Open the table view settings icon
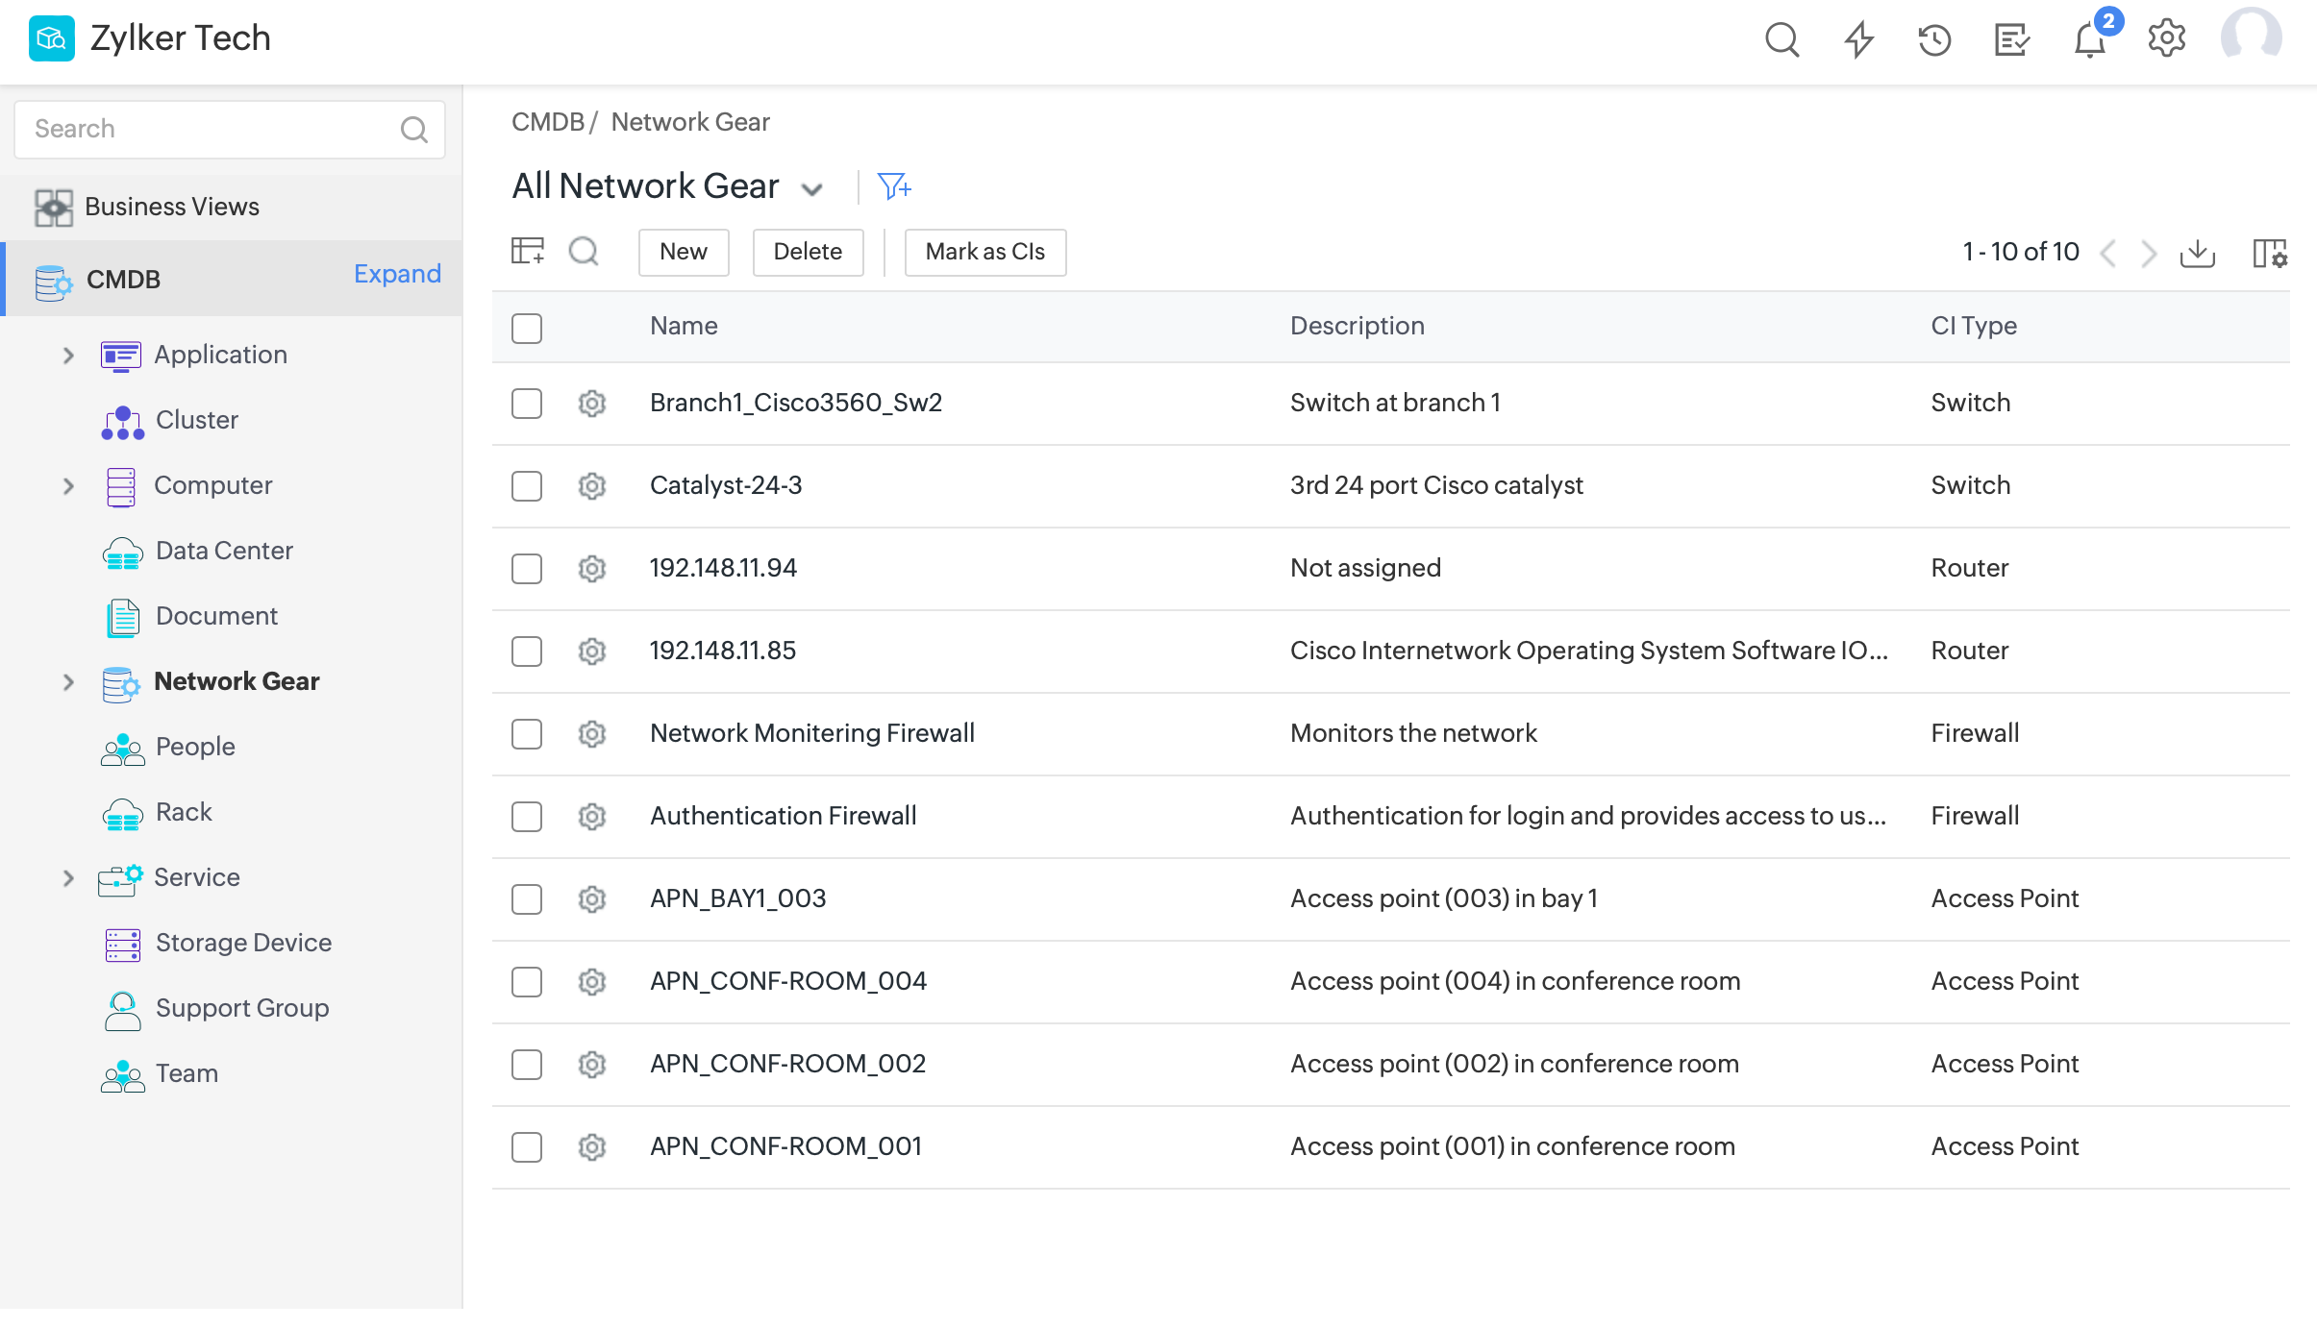The image size is (2317, 1328). [x=527, y=252]
